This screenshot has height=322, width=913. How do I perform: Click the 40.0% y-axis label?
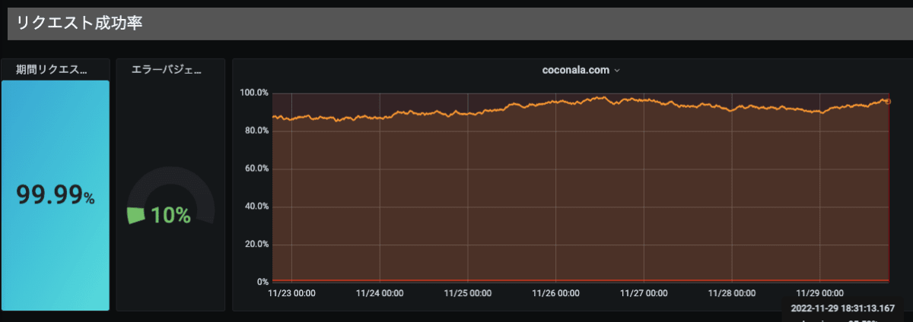pyautogui.click(x=255, y=207)
